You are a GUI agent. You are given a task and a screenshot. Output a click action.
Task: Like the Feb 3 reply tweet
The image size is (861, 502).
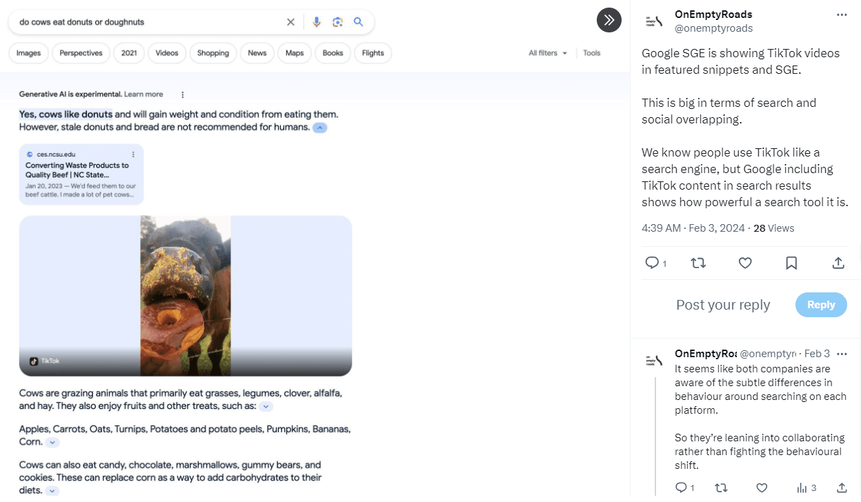762,488
